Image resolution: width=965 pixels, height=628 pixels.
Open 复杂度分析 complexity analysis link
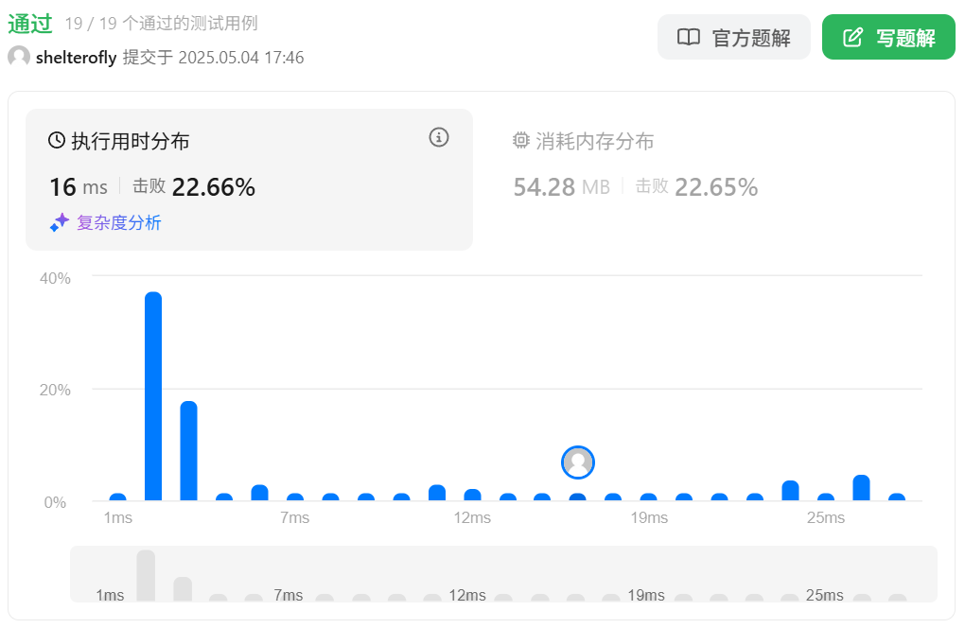point(119,222)
